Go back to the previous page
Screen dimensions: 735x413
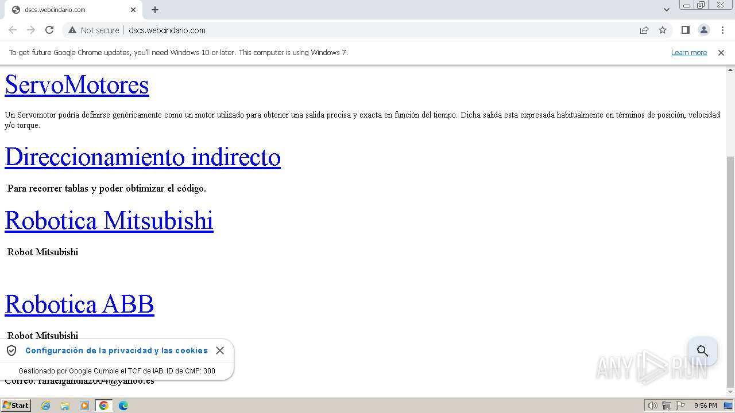pyautogui.click(x=13, y=30)
